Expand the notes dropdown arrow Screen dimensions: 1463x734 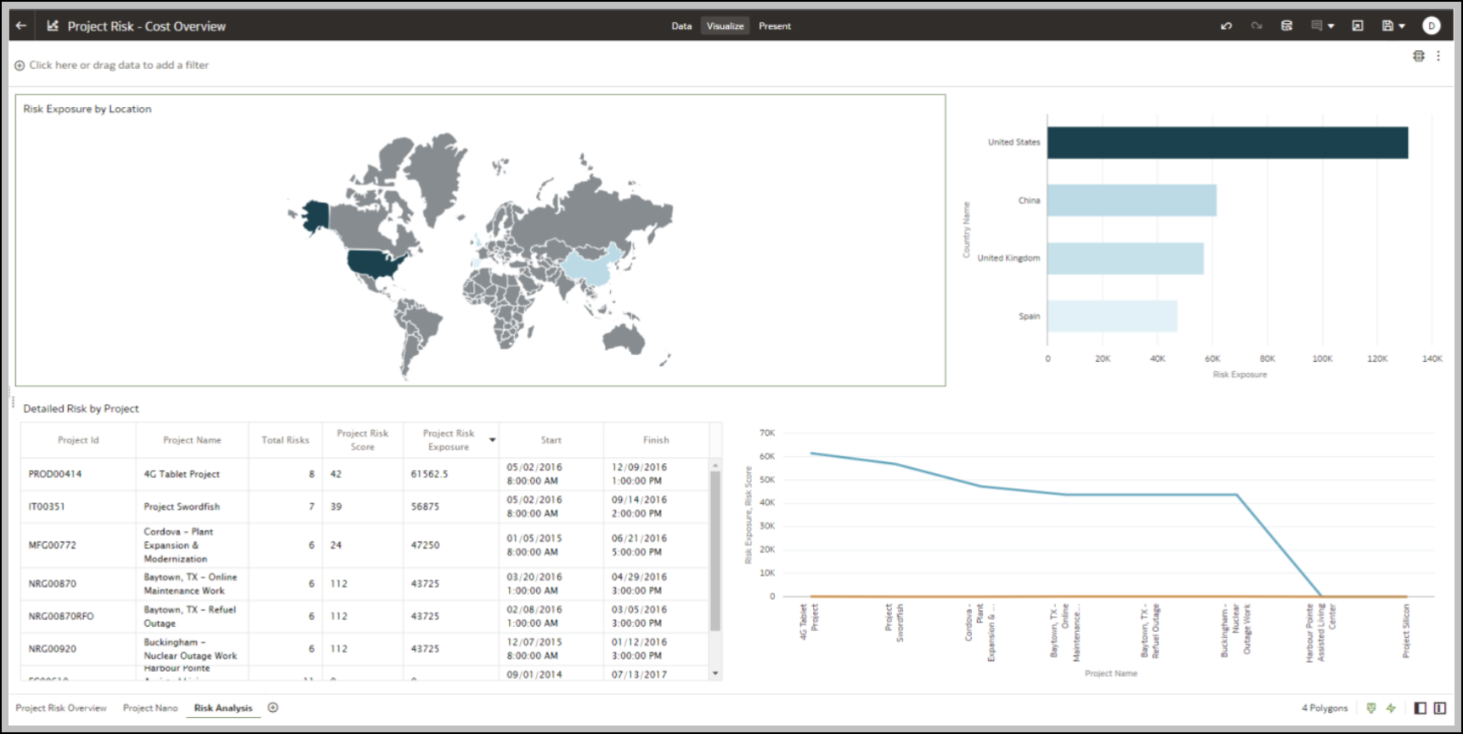[1331, 26]
